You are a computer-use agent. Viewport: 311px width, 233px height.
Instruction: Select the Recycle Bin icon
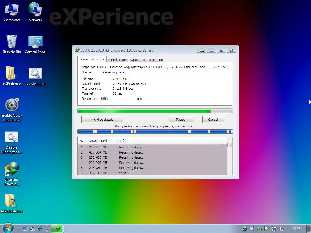pyautogui.click(x=12, y=44)
